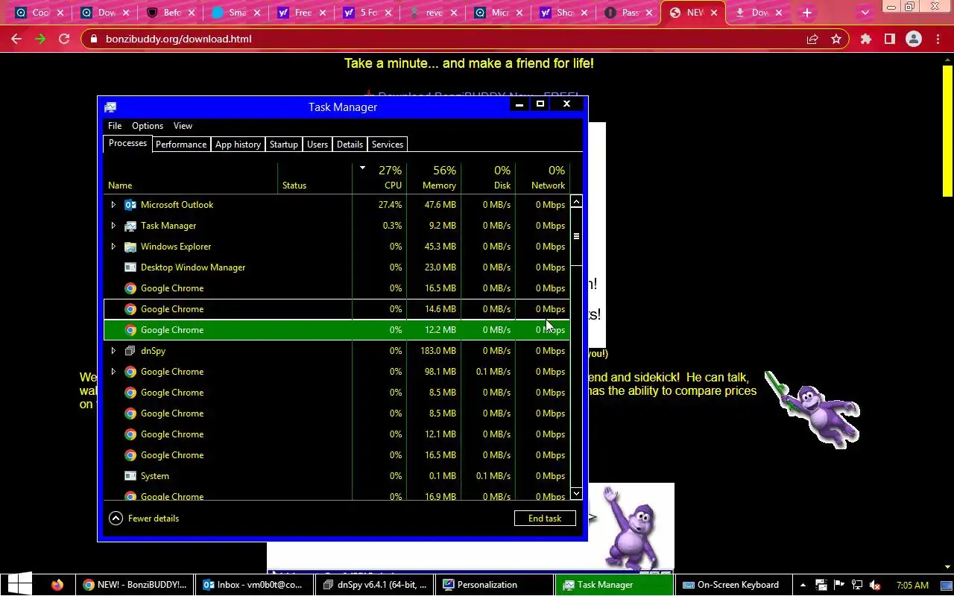Bookmark this page with the star icon
954x596 pixels.
click(836, 39)
